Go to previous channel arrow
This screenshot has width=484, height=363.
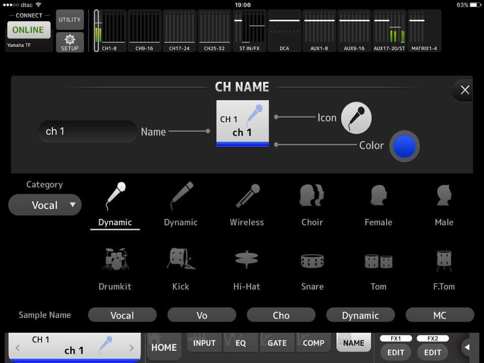click(18, 348)
